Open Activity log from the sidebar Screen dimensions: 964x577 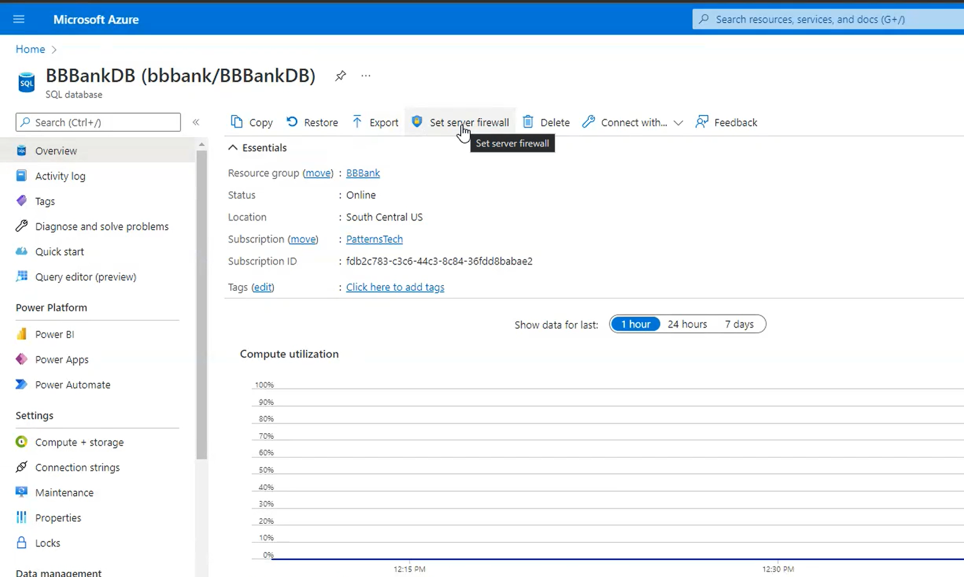pos(60,176)
